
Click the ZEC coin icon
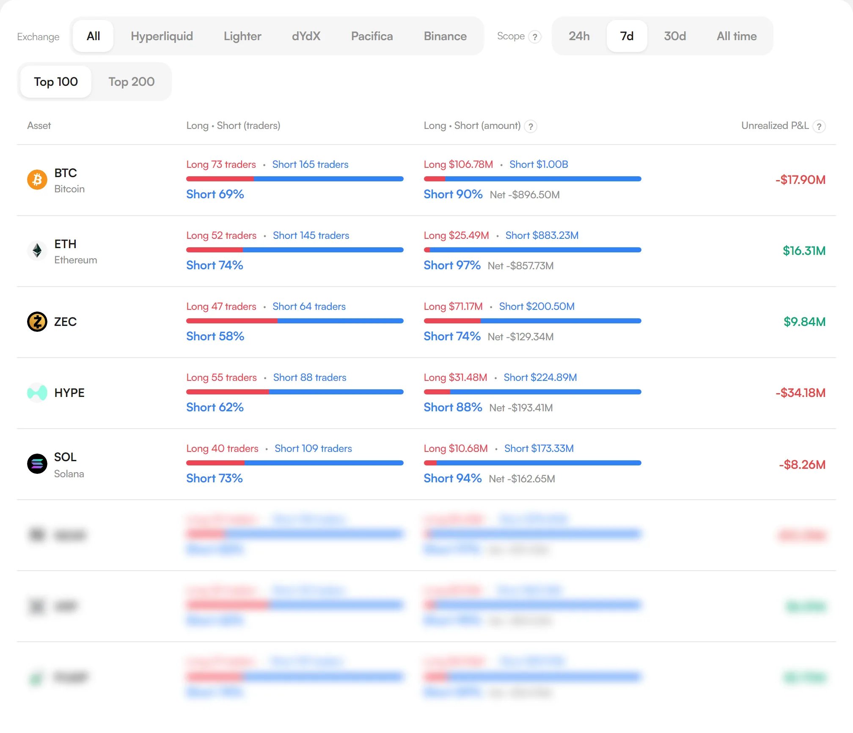click(x=37, y=322)
